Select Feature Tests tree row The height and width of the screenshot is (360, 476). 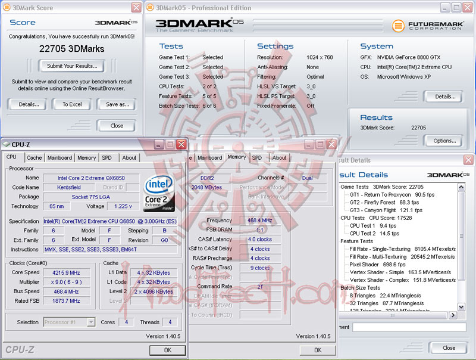356,241
